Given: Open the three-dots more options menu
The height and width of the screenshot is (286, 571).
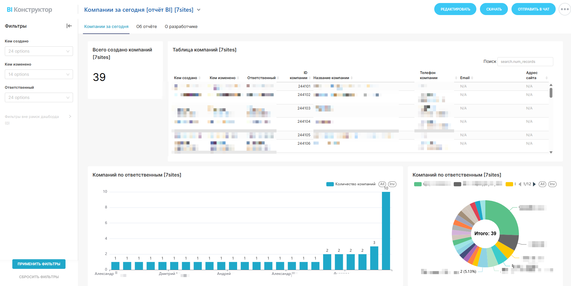Looking at the screenshot, I should [x=564, y=9].
